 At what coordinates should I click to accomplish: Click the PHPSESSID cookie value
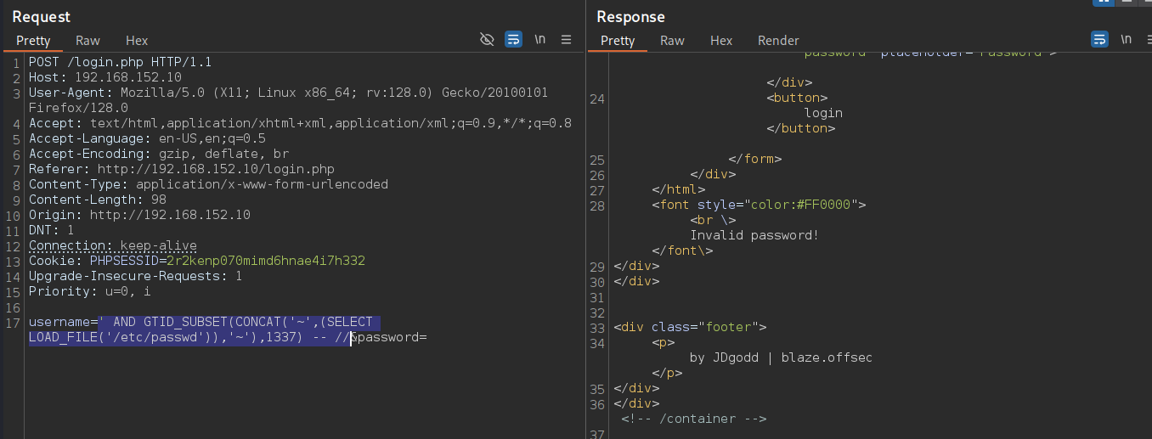[x=265, y=261]
